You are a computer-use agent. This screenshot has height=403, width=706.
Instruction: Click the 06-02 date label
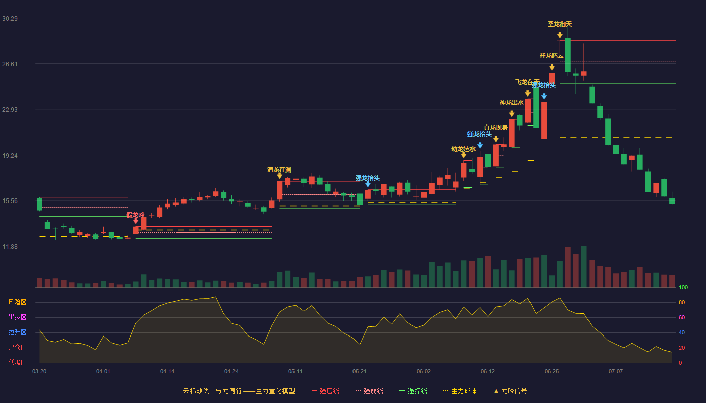[424, 371]
